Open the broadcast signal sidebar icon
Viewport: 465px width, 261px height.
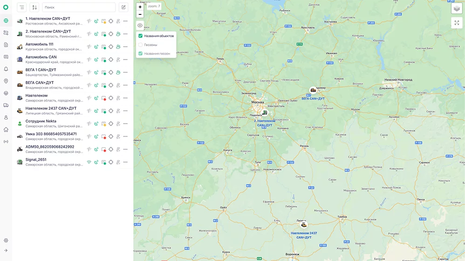point(6,141)
